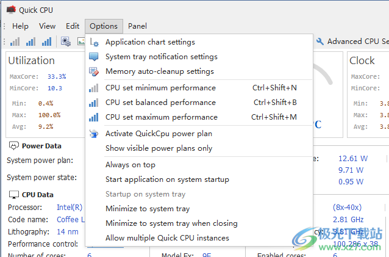Viewport: 389px width, 257px height.
Task: Open the Help menu
Action: click(20, 26)
